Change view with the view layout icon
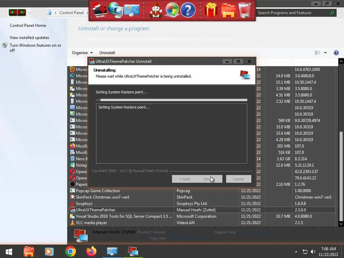 click(x=317, y=53)
